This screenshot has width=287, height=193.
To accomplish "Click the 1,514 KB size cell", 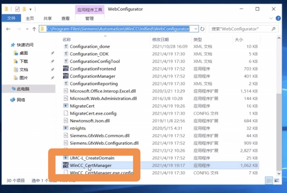I will point(249,91).
